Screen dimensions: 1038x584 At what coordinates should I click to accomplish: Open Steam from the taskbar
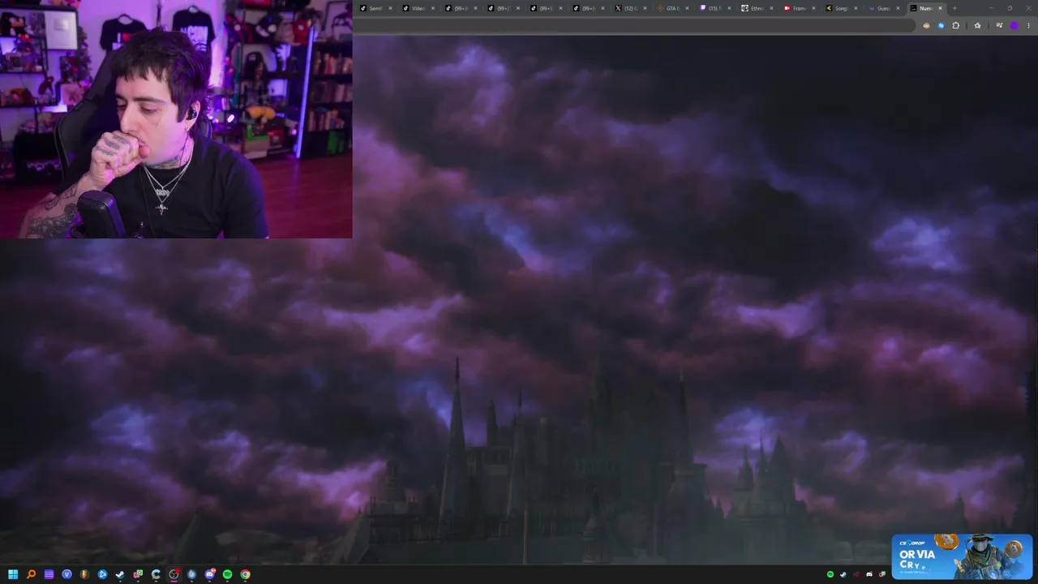point(120,574)
